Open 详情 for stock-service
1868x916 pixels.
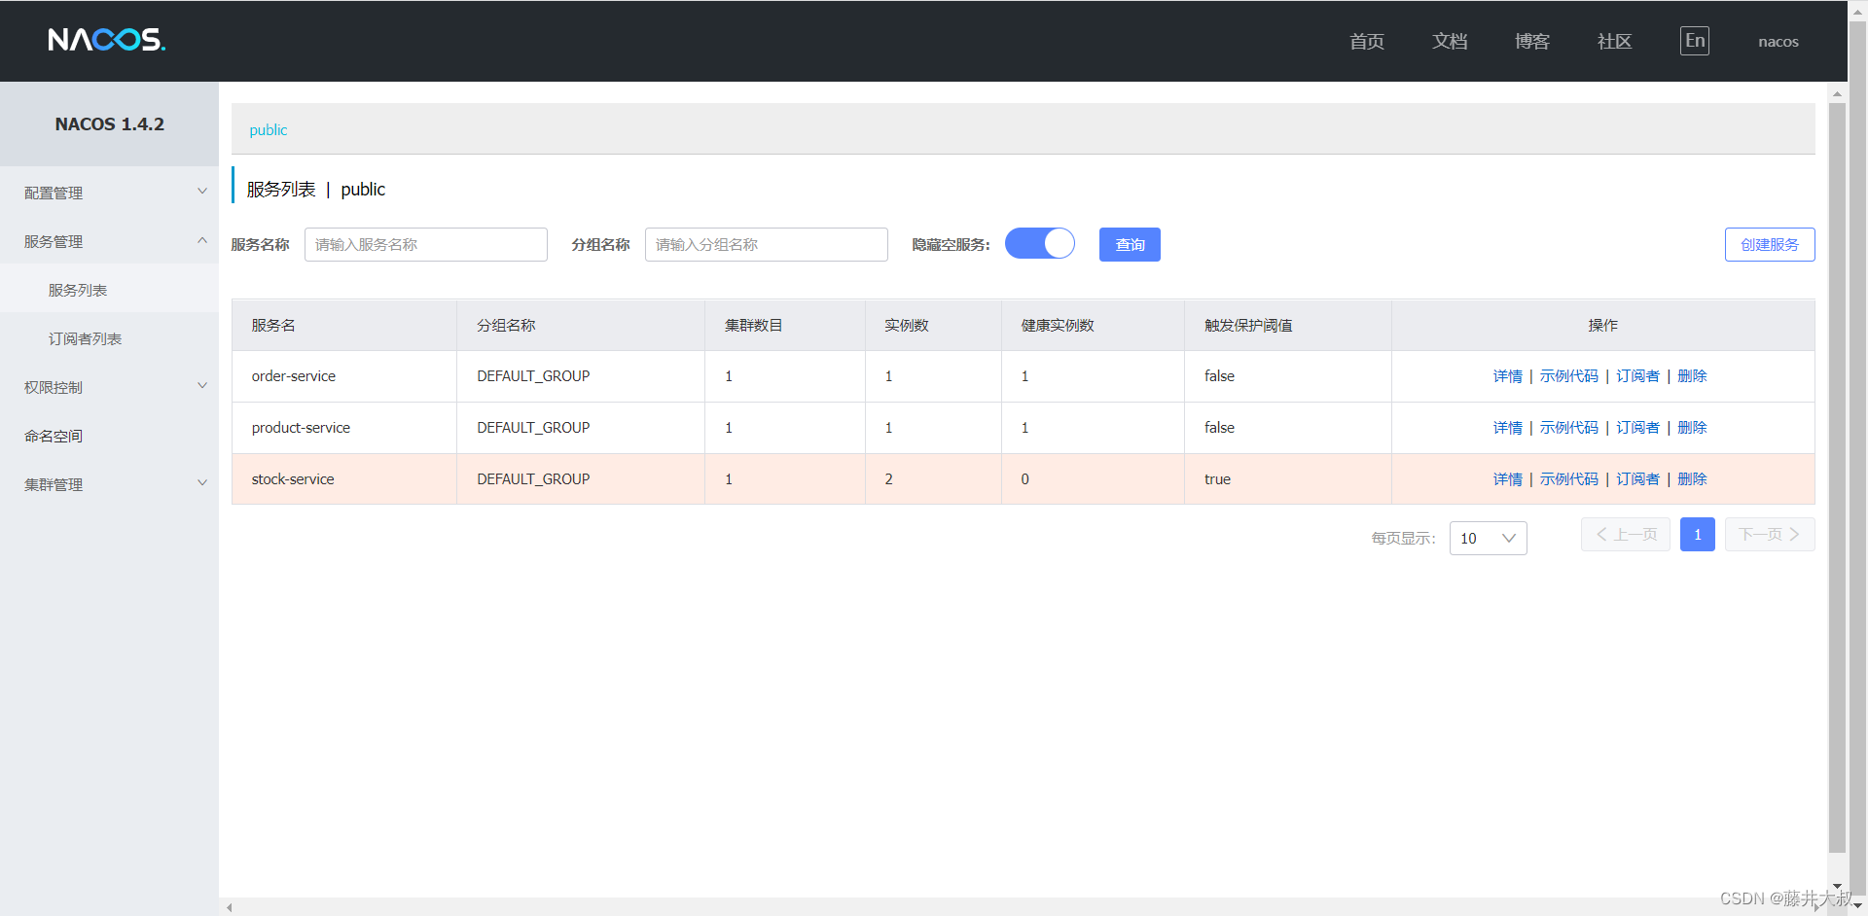tap(1508, 479)
